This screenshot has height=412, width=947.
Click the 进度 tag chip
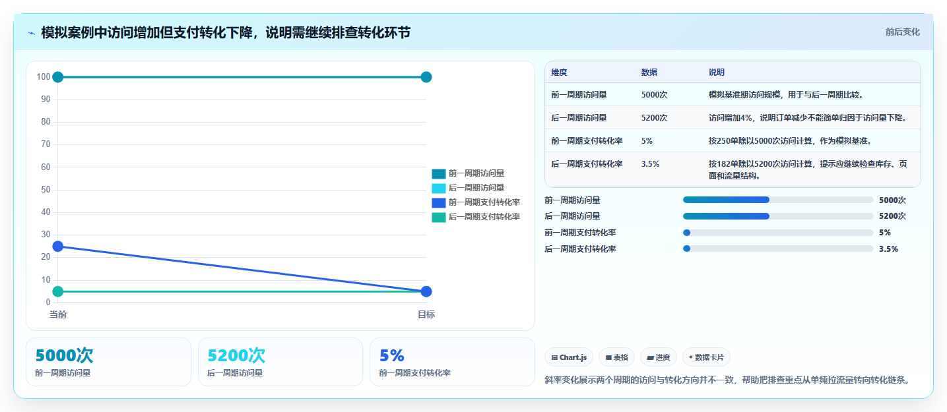(659, 357)
